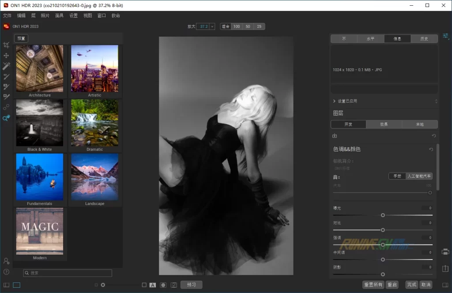Click the 曝光 exposure slider handle

click(383, 215)
